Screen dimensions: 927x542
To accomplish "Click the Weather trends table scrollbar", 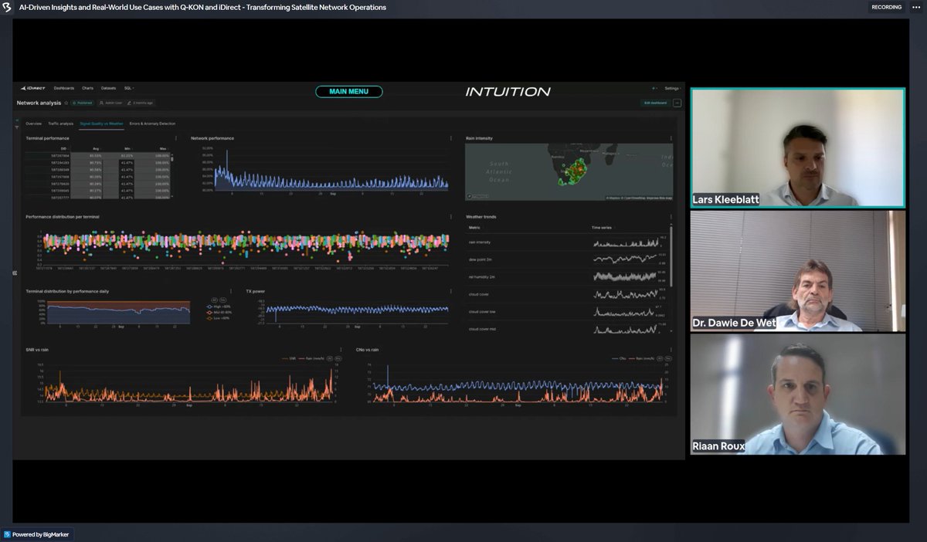I will point(670,255).
